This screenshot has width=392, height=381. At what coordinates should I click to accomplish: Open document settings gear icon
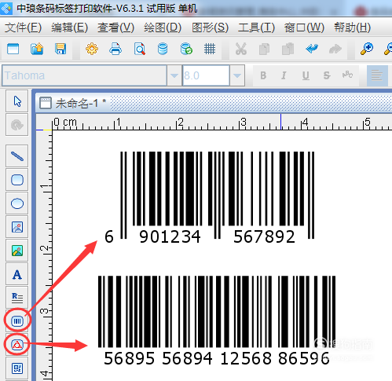pyautogui.click(x=92, y=49)
